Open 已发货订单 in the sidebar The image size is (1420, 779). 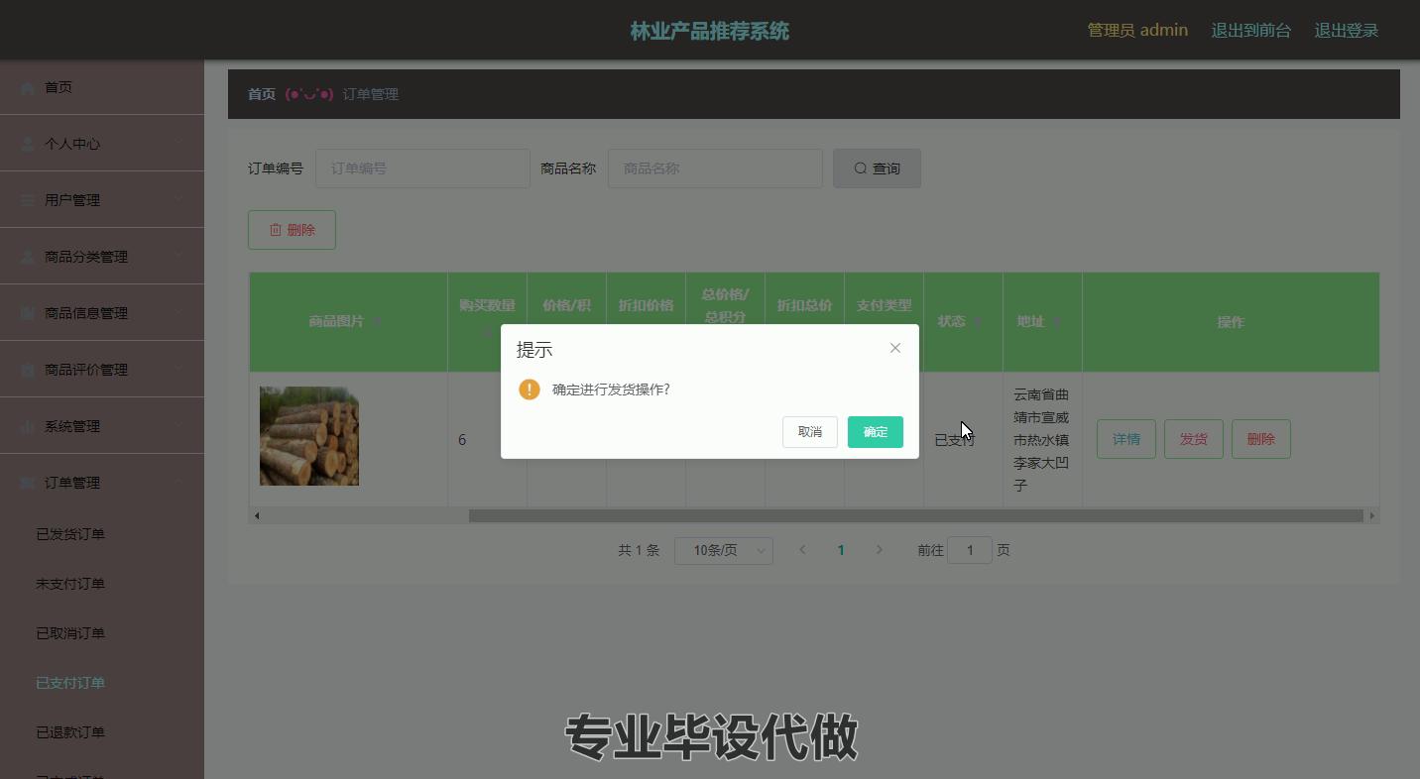click(70, 534)
